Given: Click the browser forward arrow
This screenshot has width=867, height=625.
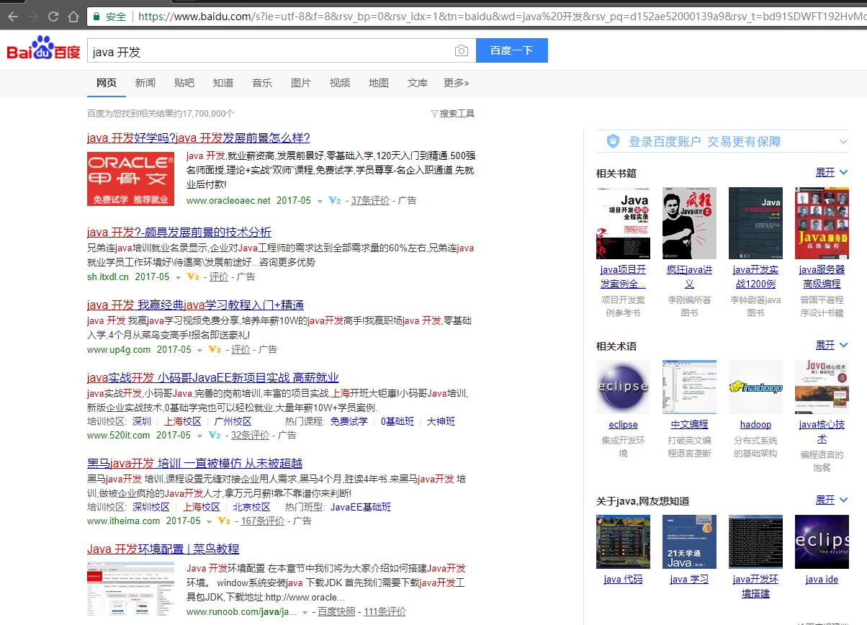Looking at the screenshot, I should (x=33, y=16).
